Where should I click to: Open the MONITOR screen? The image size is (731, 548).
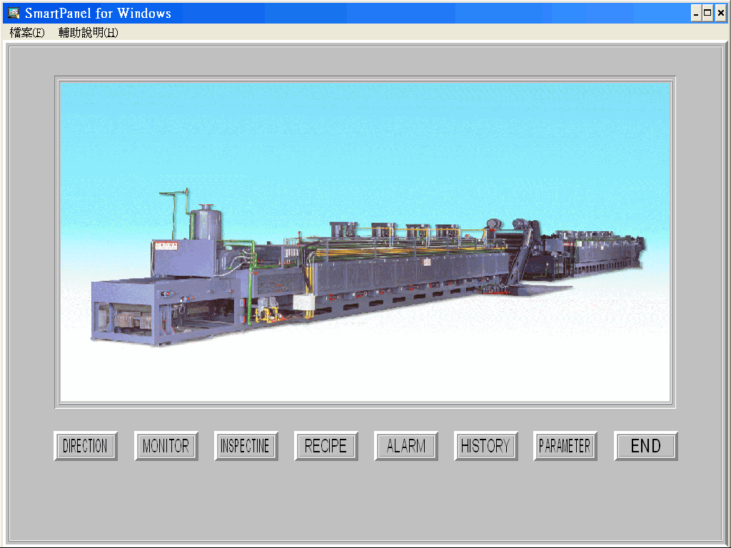[166, 446]
